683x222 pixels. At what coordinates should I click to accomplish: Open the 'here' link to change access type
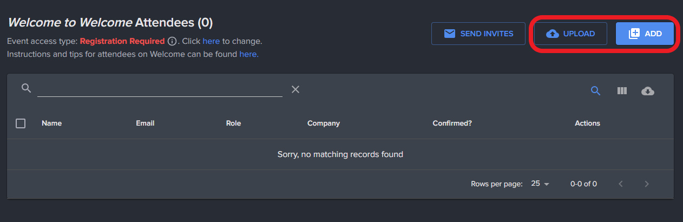(x=211, y=41)
